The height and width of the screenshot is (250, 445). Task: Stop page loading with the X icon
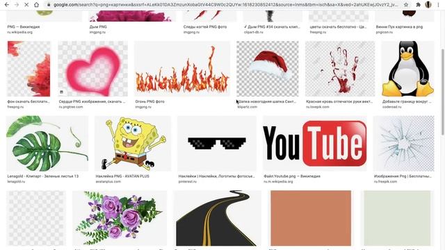pos(26,5)
